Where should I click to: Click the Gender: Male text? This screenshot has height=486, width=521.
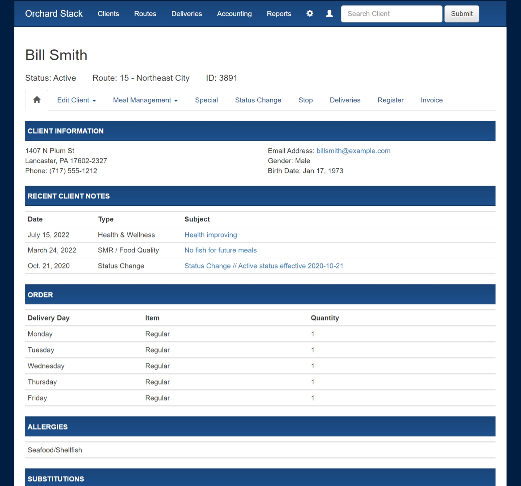click(289, 161)
